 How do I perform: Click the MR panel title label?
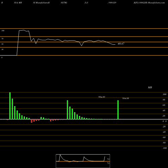click(150, 87)
